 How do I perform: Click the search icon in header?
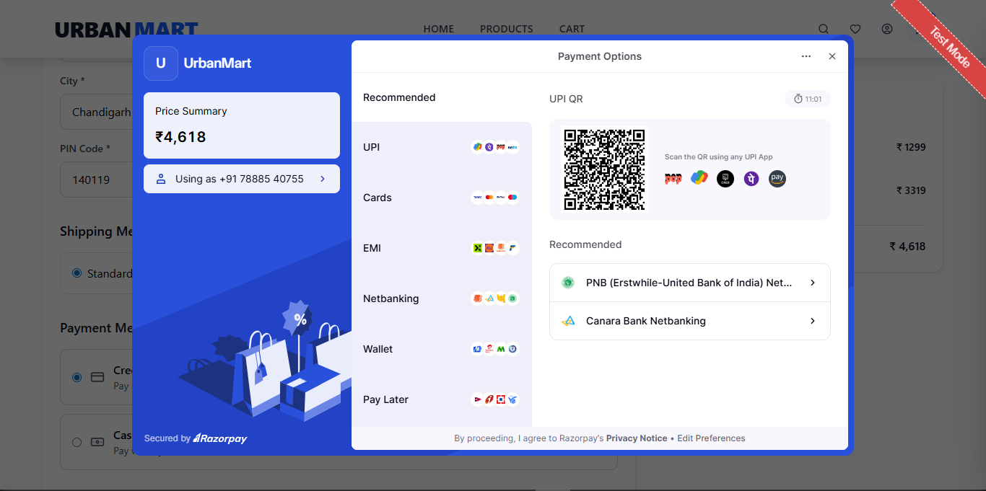(x=824, y=29)
